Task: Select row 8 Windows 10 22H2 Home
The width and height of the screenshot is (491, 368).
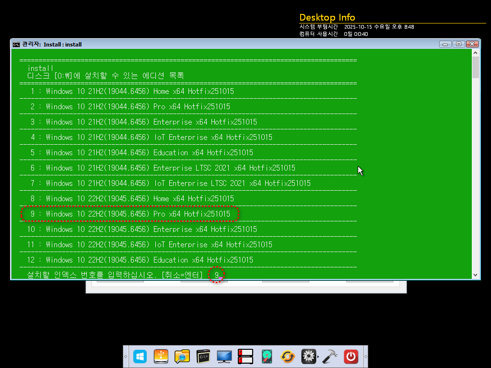Action: point(132,199)
